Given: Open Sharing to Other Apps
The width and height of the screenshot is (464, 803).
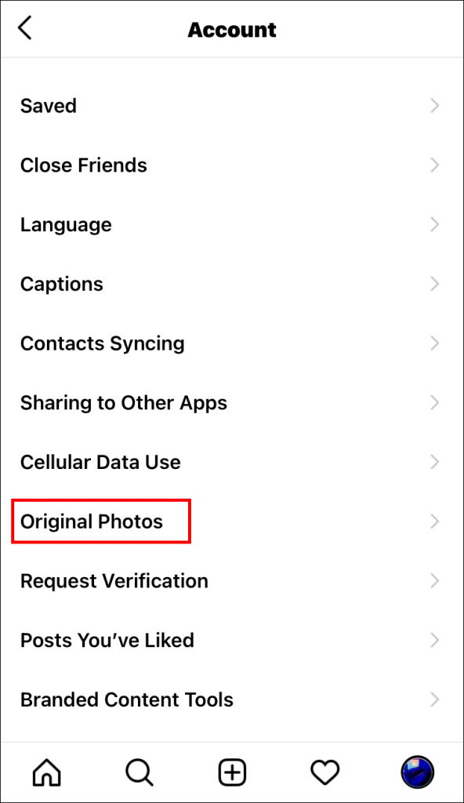Looking at the screenshot, I should pyautogui.click(x=123, y=402).
